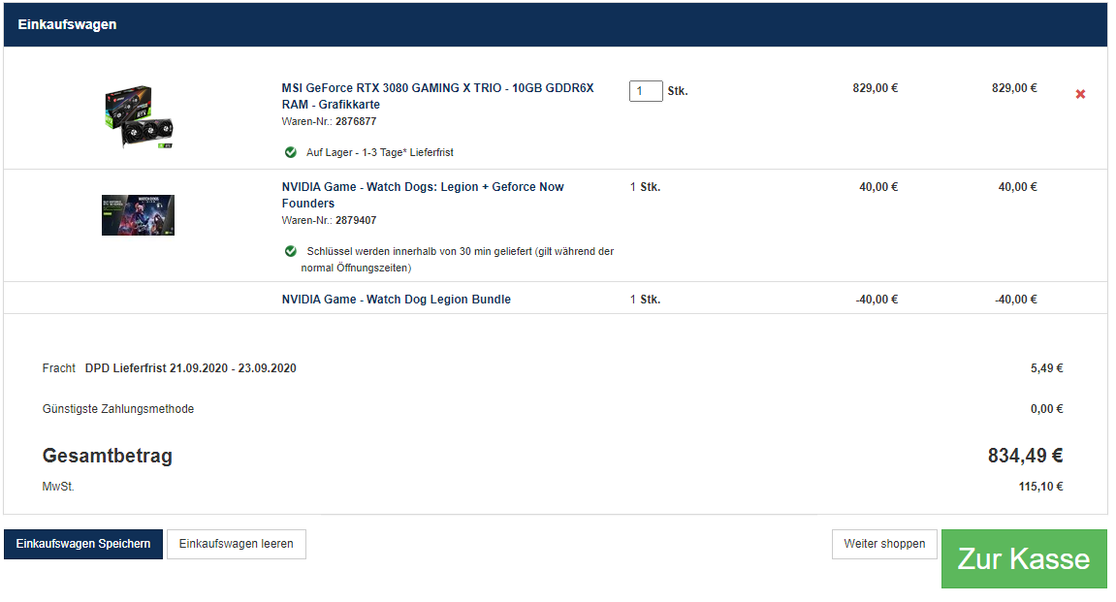Screen dimensions: 1116x602
Task: Open MSI GeForce RTX 3080 GAMING X TRIO link
Action: (437, 96)
